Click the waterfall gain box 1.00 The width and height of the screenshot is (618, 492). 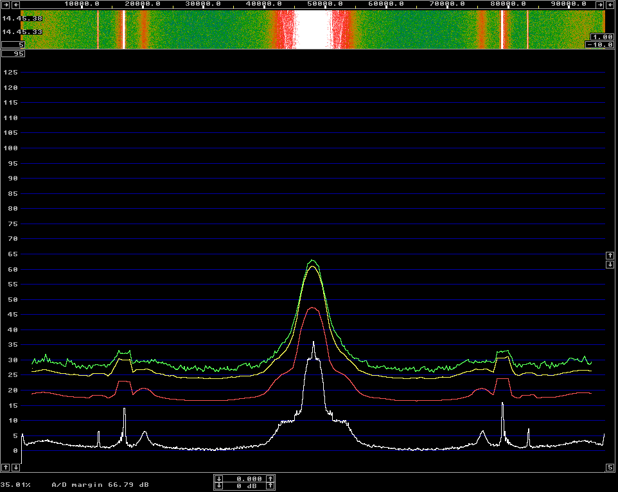click(x=602, y=37)
